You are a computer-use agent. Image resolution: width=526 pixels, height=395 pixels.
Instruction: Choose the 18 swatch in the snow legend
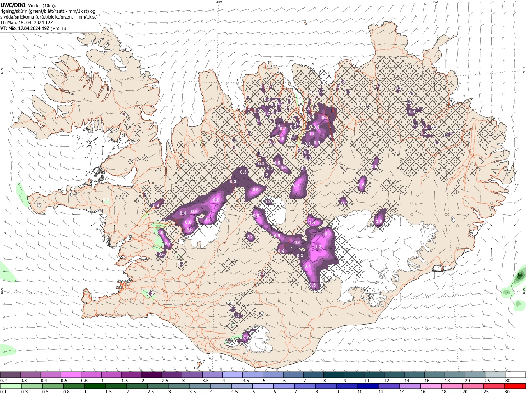[x=455, y=374]
